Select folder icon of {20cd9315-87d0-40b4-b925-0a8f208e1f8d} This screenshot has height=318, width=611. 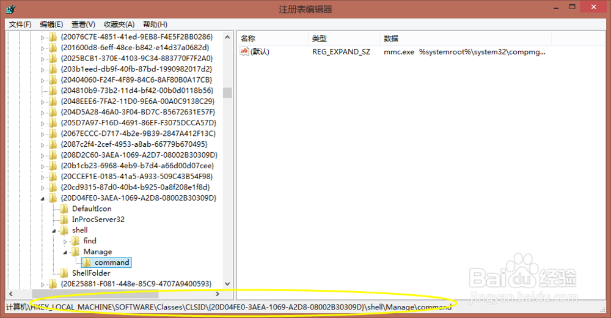point(53,187)
